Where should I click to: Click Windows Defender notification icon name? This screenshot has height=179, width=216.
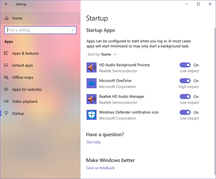pyautogui.click(x=129, y=112)
